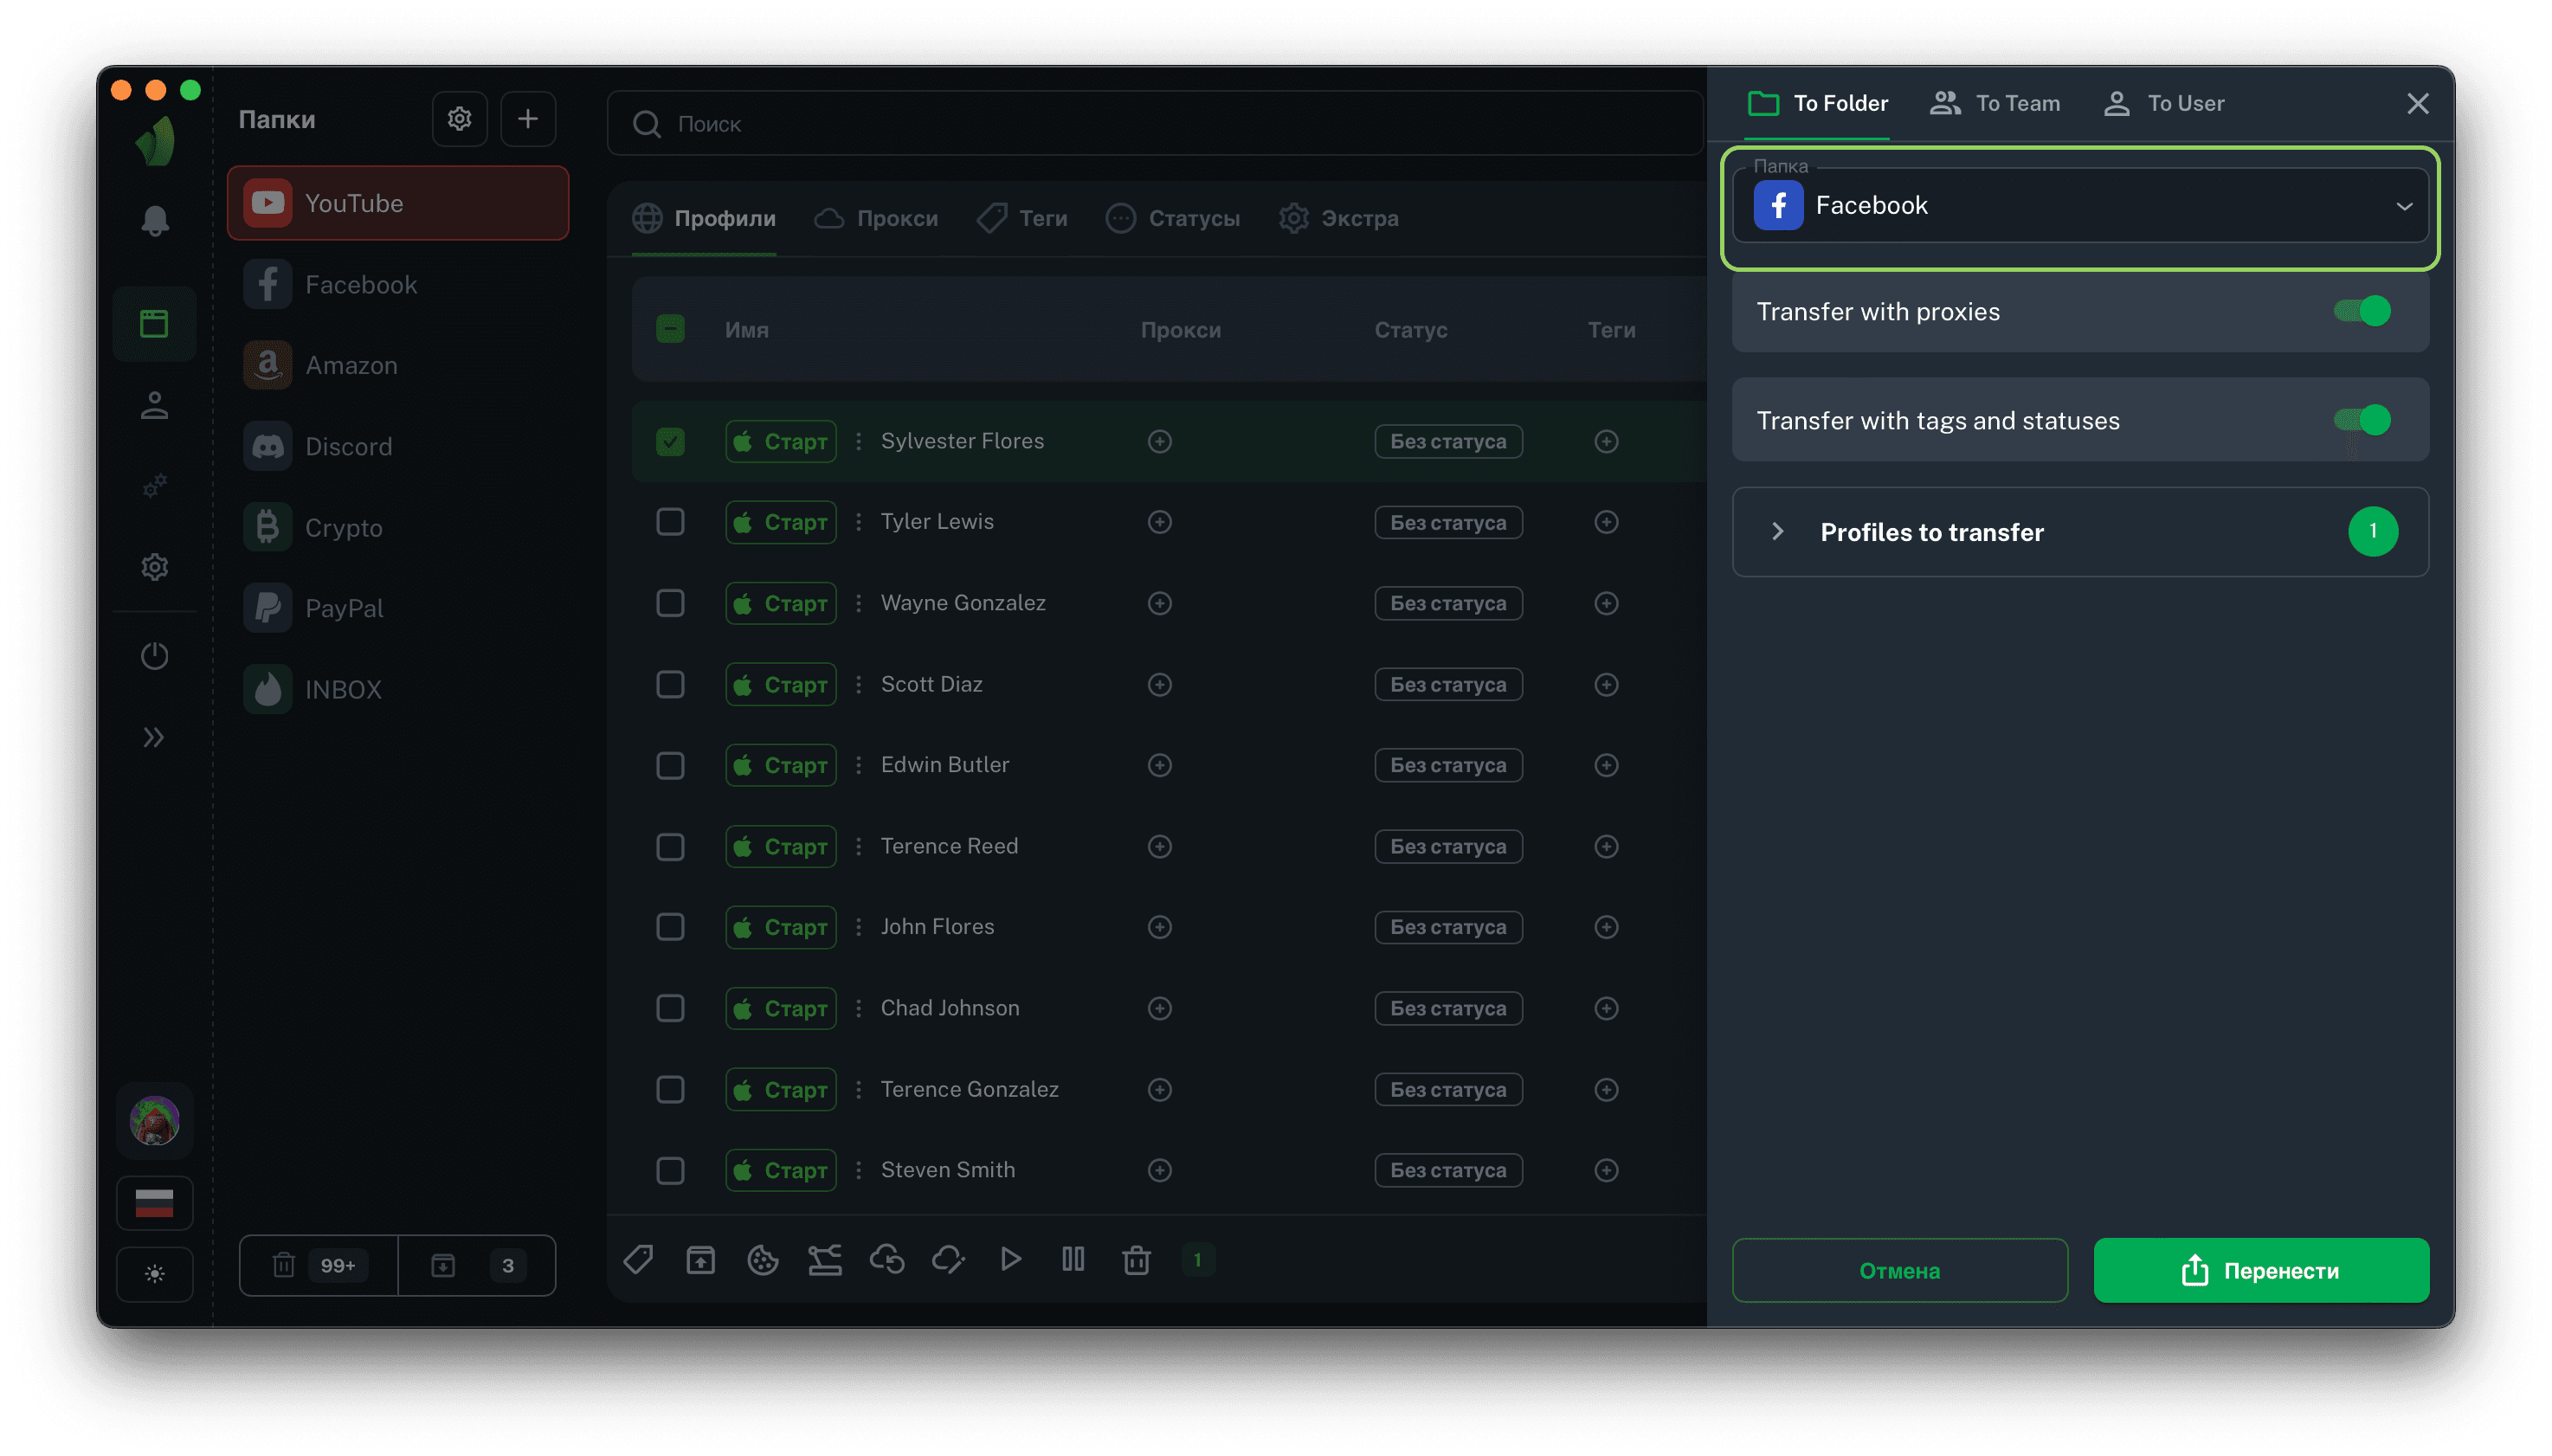Click the tag icon in bottom toolbar
The width and height of the screenshot is (2552, 1456).
[x=638, y=1259]
